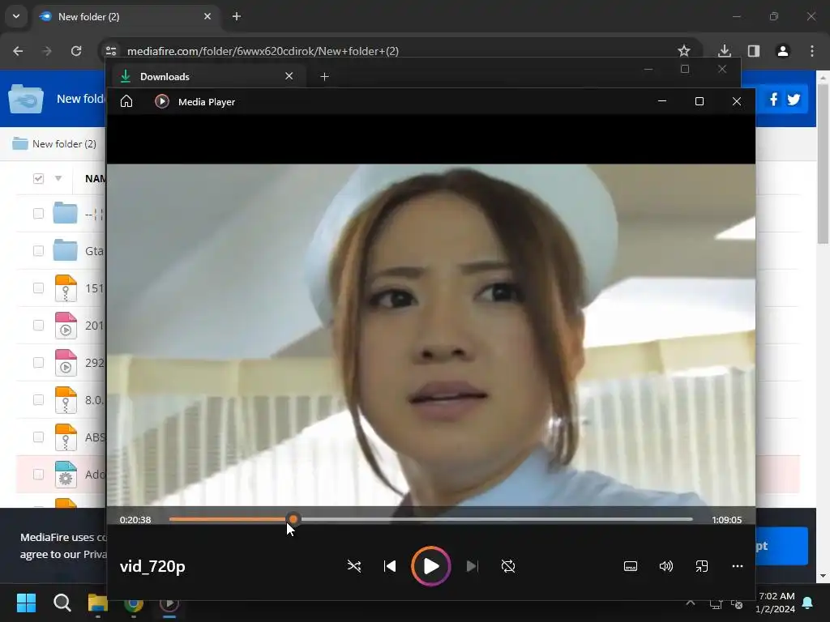Skip to next track in Media Player
This screenshot has width=830, height=622.
point(473,566)
